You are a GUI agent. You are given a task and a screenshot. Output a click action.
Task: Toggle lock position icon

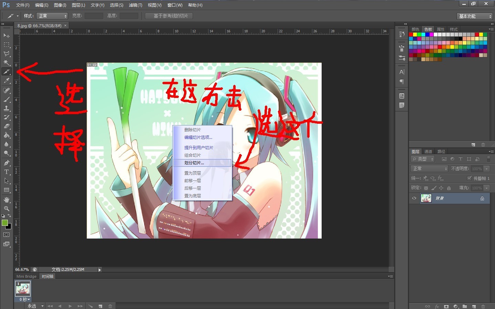click(x=441, y=188)
